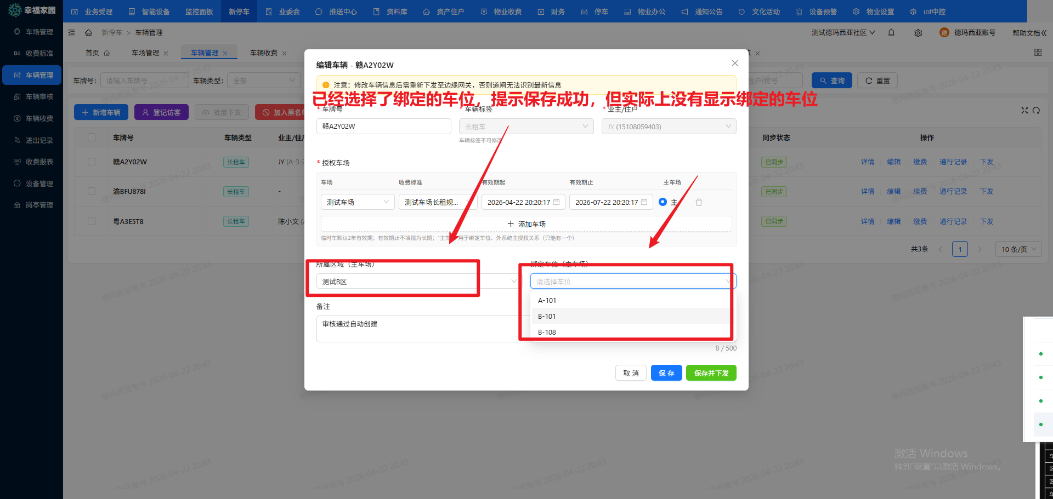Click 添加车场 to add a parking lot
1053x499 pixels.
tap(526, 224)
